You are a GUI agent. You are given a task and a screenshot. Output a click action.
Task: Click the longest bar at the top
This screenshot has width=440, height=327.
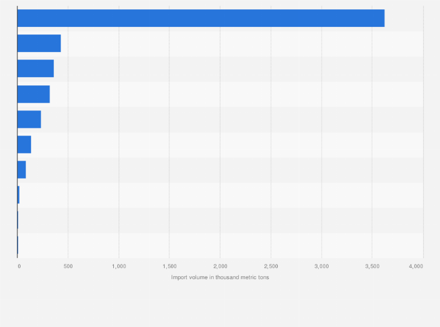201,18
